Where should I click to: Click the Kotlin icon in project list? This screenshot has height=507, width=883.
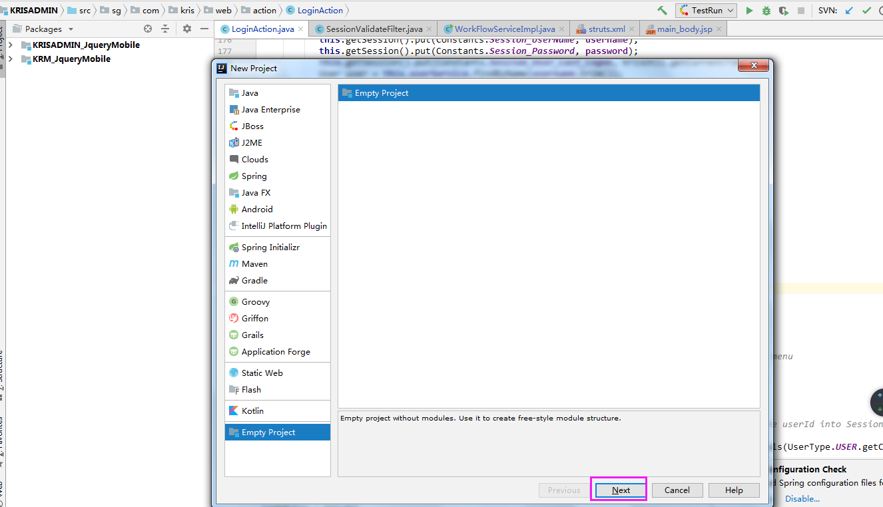(x=234, y=411)
